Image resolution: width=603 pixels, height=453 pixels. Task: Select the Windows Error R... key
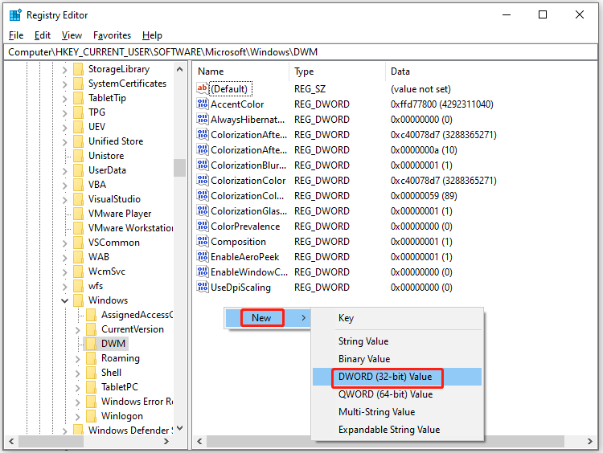137,402
